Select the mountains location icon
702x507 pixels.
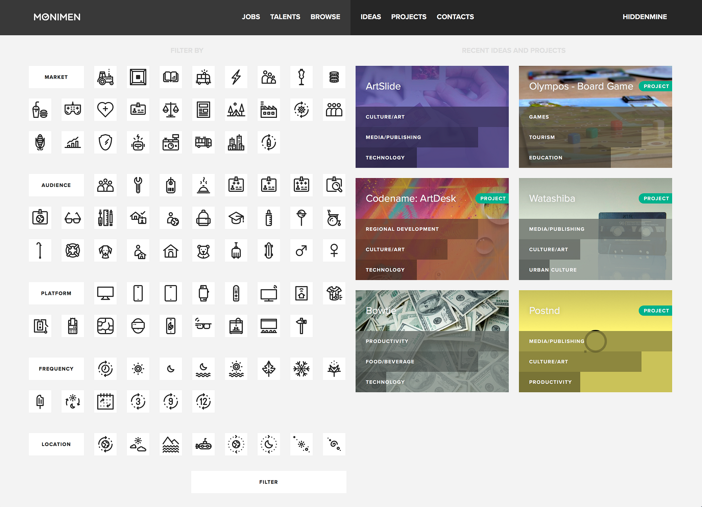click(x=171, y=444)
